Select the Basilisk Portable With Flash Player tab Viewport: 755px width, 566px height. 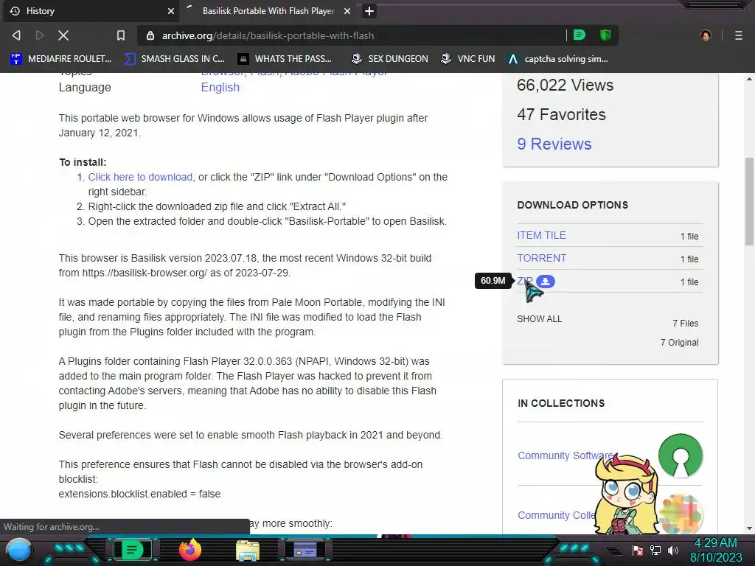268,11
